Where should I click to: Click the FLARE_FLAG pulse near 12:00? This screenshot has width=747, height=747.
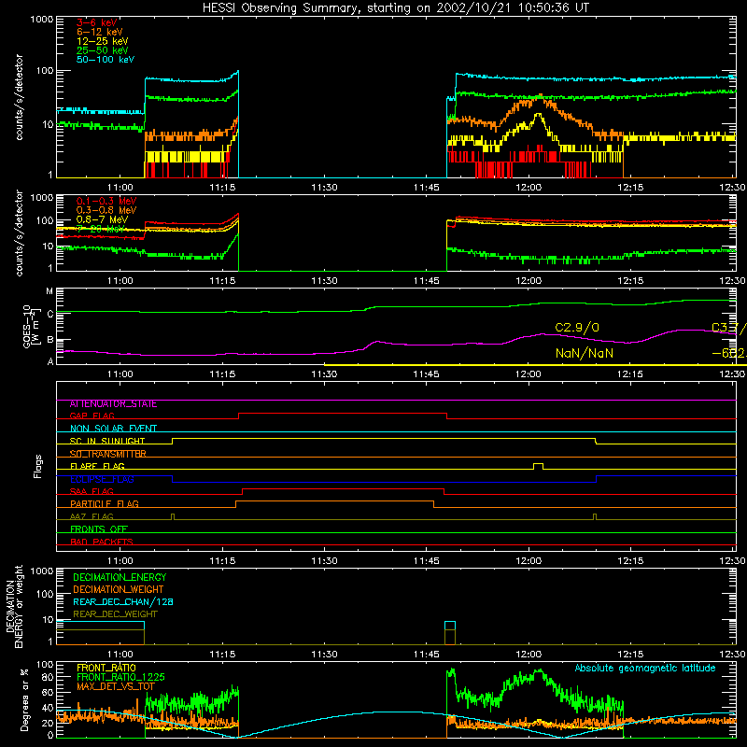click(538, 465)
